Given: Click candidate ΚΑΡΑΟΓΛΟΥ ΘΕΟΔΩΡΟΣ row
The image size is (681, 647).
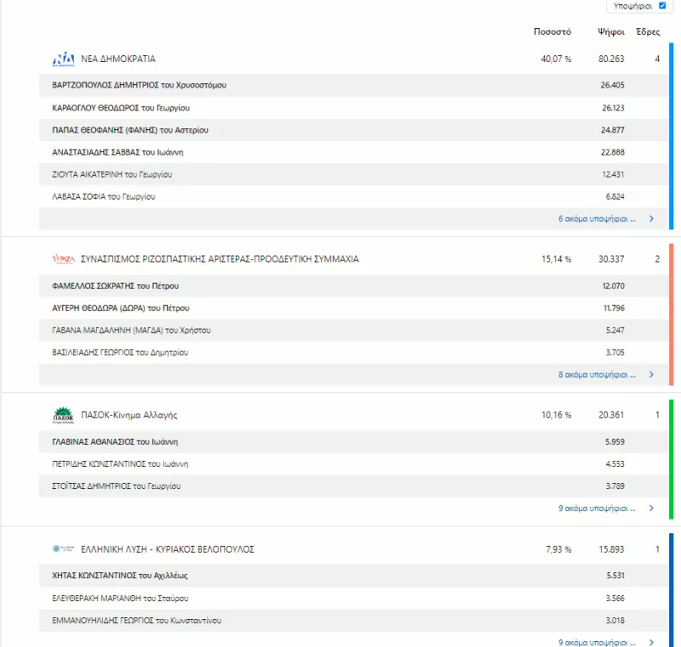Looking at the screenshot, I should [x=353, y=107].
